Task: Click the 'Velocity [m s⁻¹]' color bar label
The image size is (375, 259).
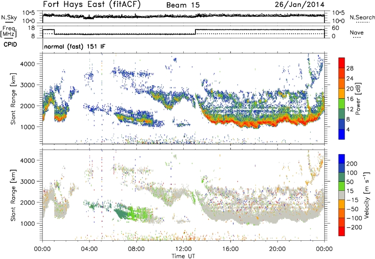Action: pos(367,195)
